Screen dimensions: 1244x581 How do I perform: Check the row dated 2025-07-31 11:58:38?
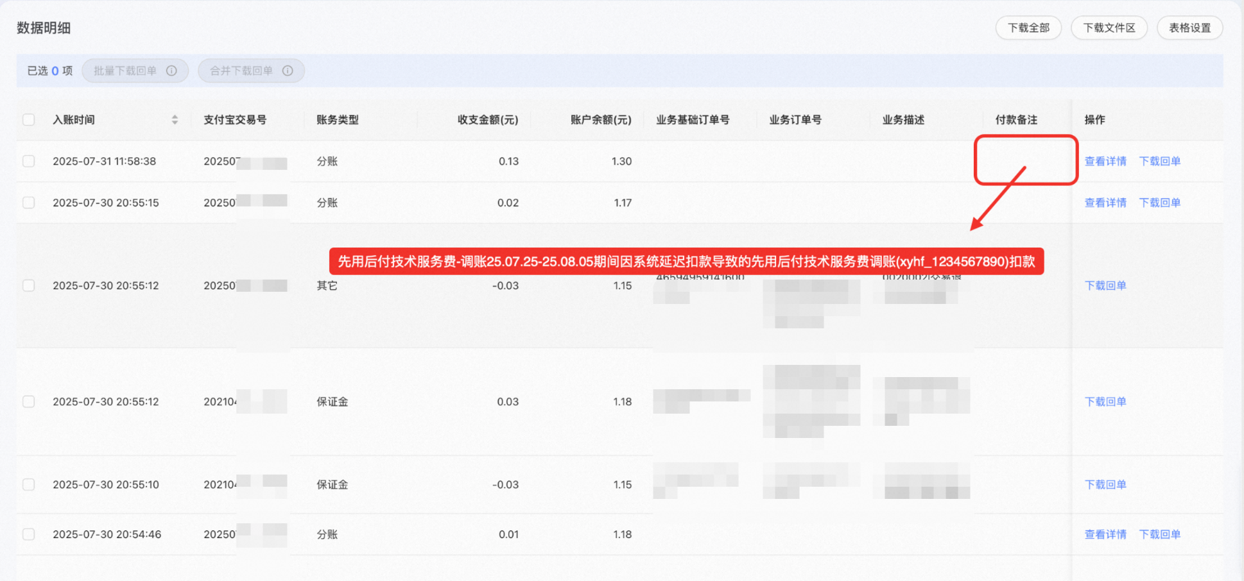click(29, 161)
